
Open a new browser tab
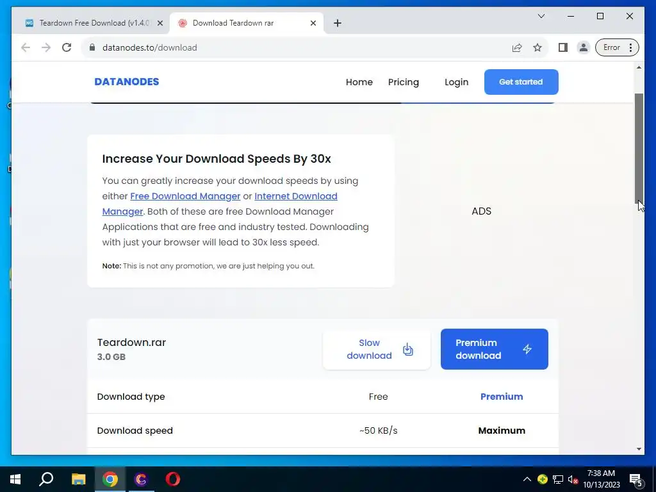[338, 23]
